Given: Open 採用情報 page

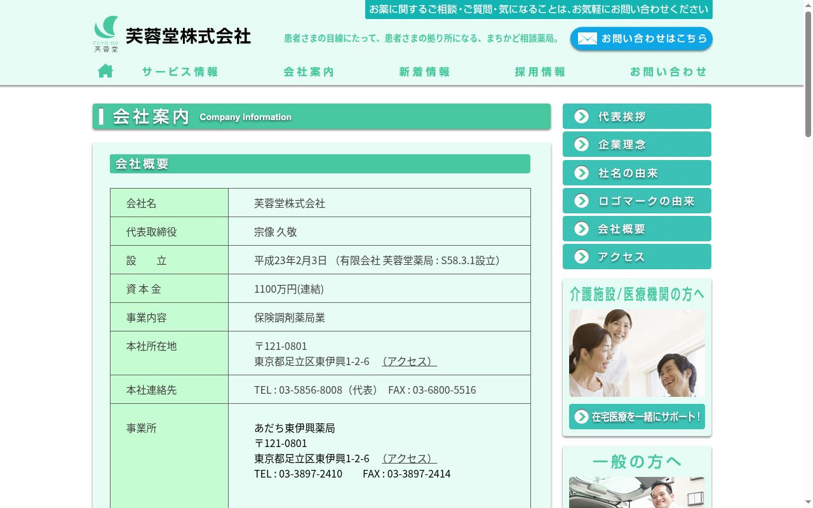Looking at the screenshot, I should (x=540, y=72).
